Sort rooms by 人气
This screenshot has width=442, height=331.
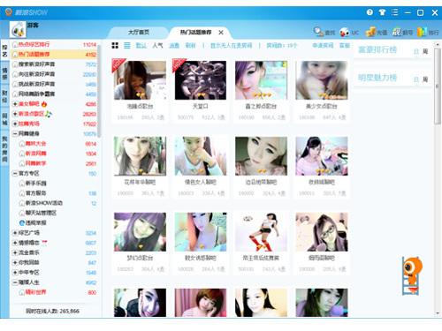(157, 46)
